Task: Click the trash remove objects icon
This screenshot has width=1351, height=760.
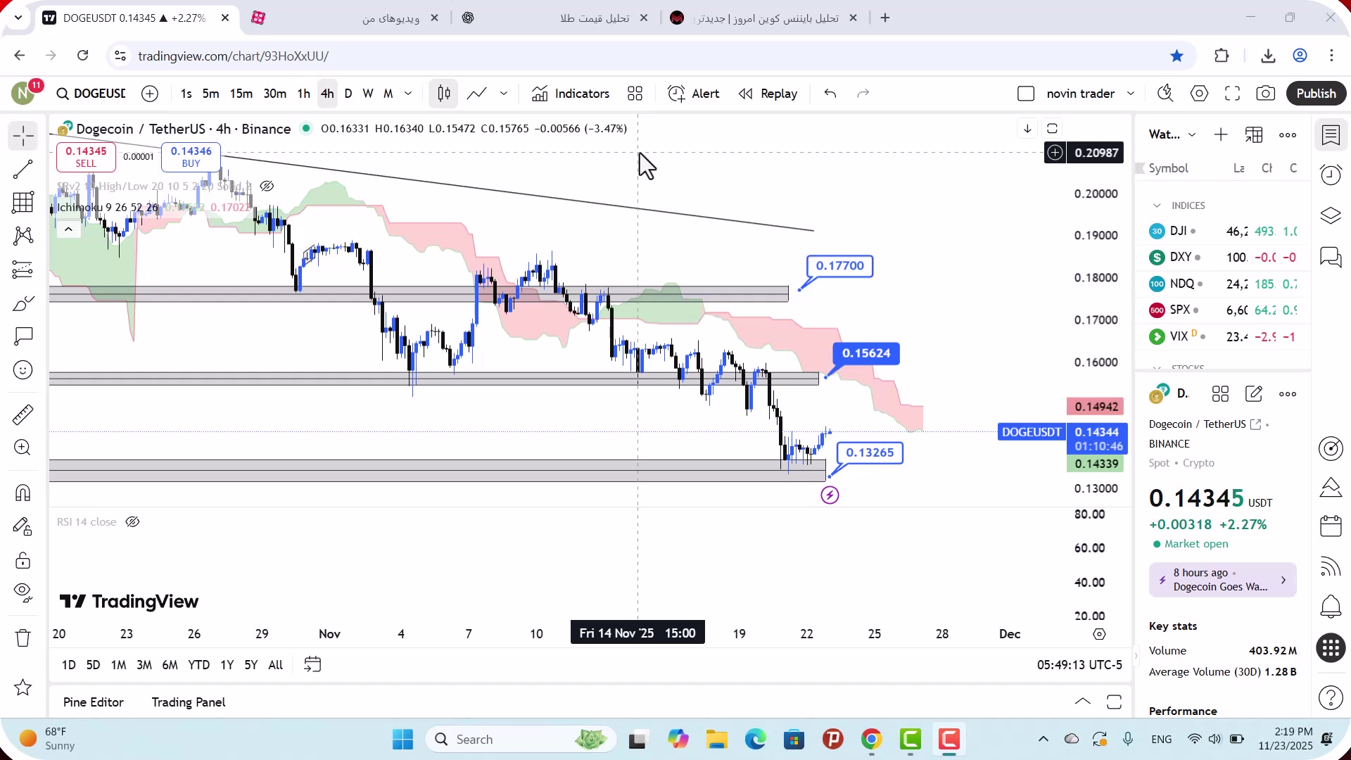Action: pyautogui.click(x=23, y=638)
